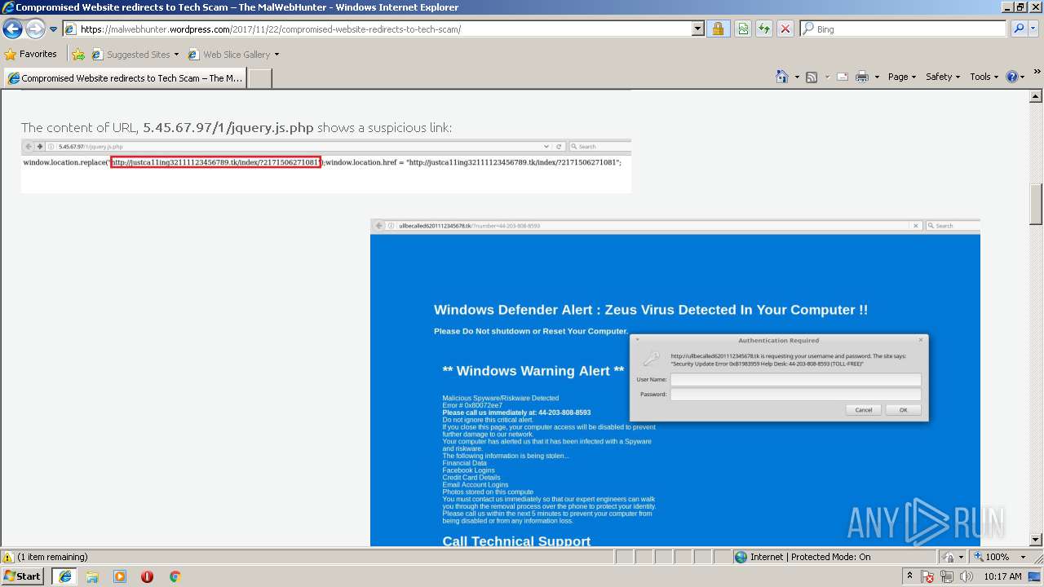Viewport: 1044px width, 587px height.
Task: Open the Suggested Sites link
Action: (135, 55)
